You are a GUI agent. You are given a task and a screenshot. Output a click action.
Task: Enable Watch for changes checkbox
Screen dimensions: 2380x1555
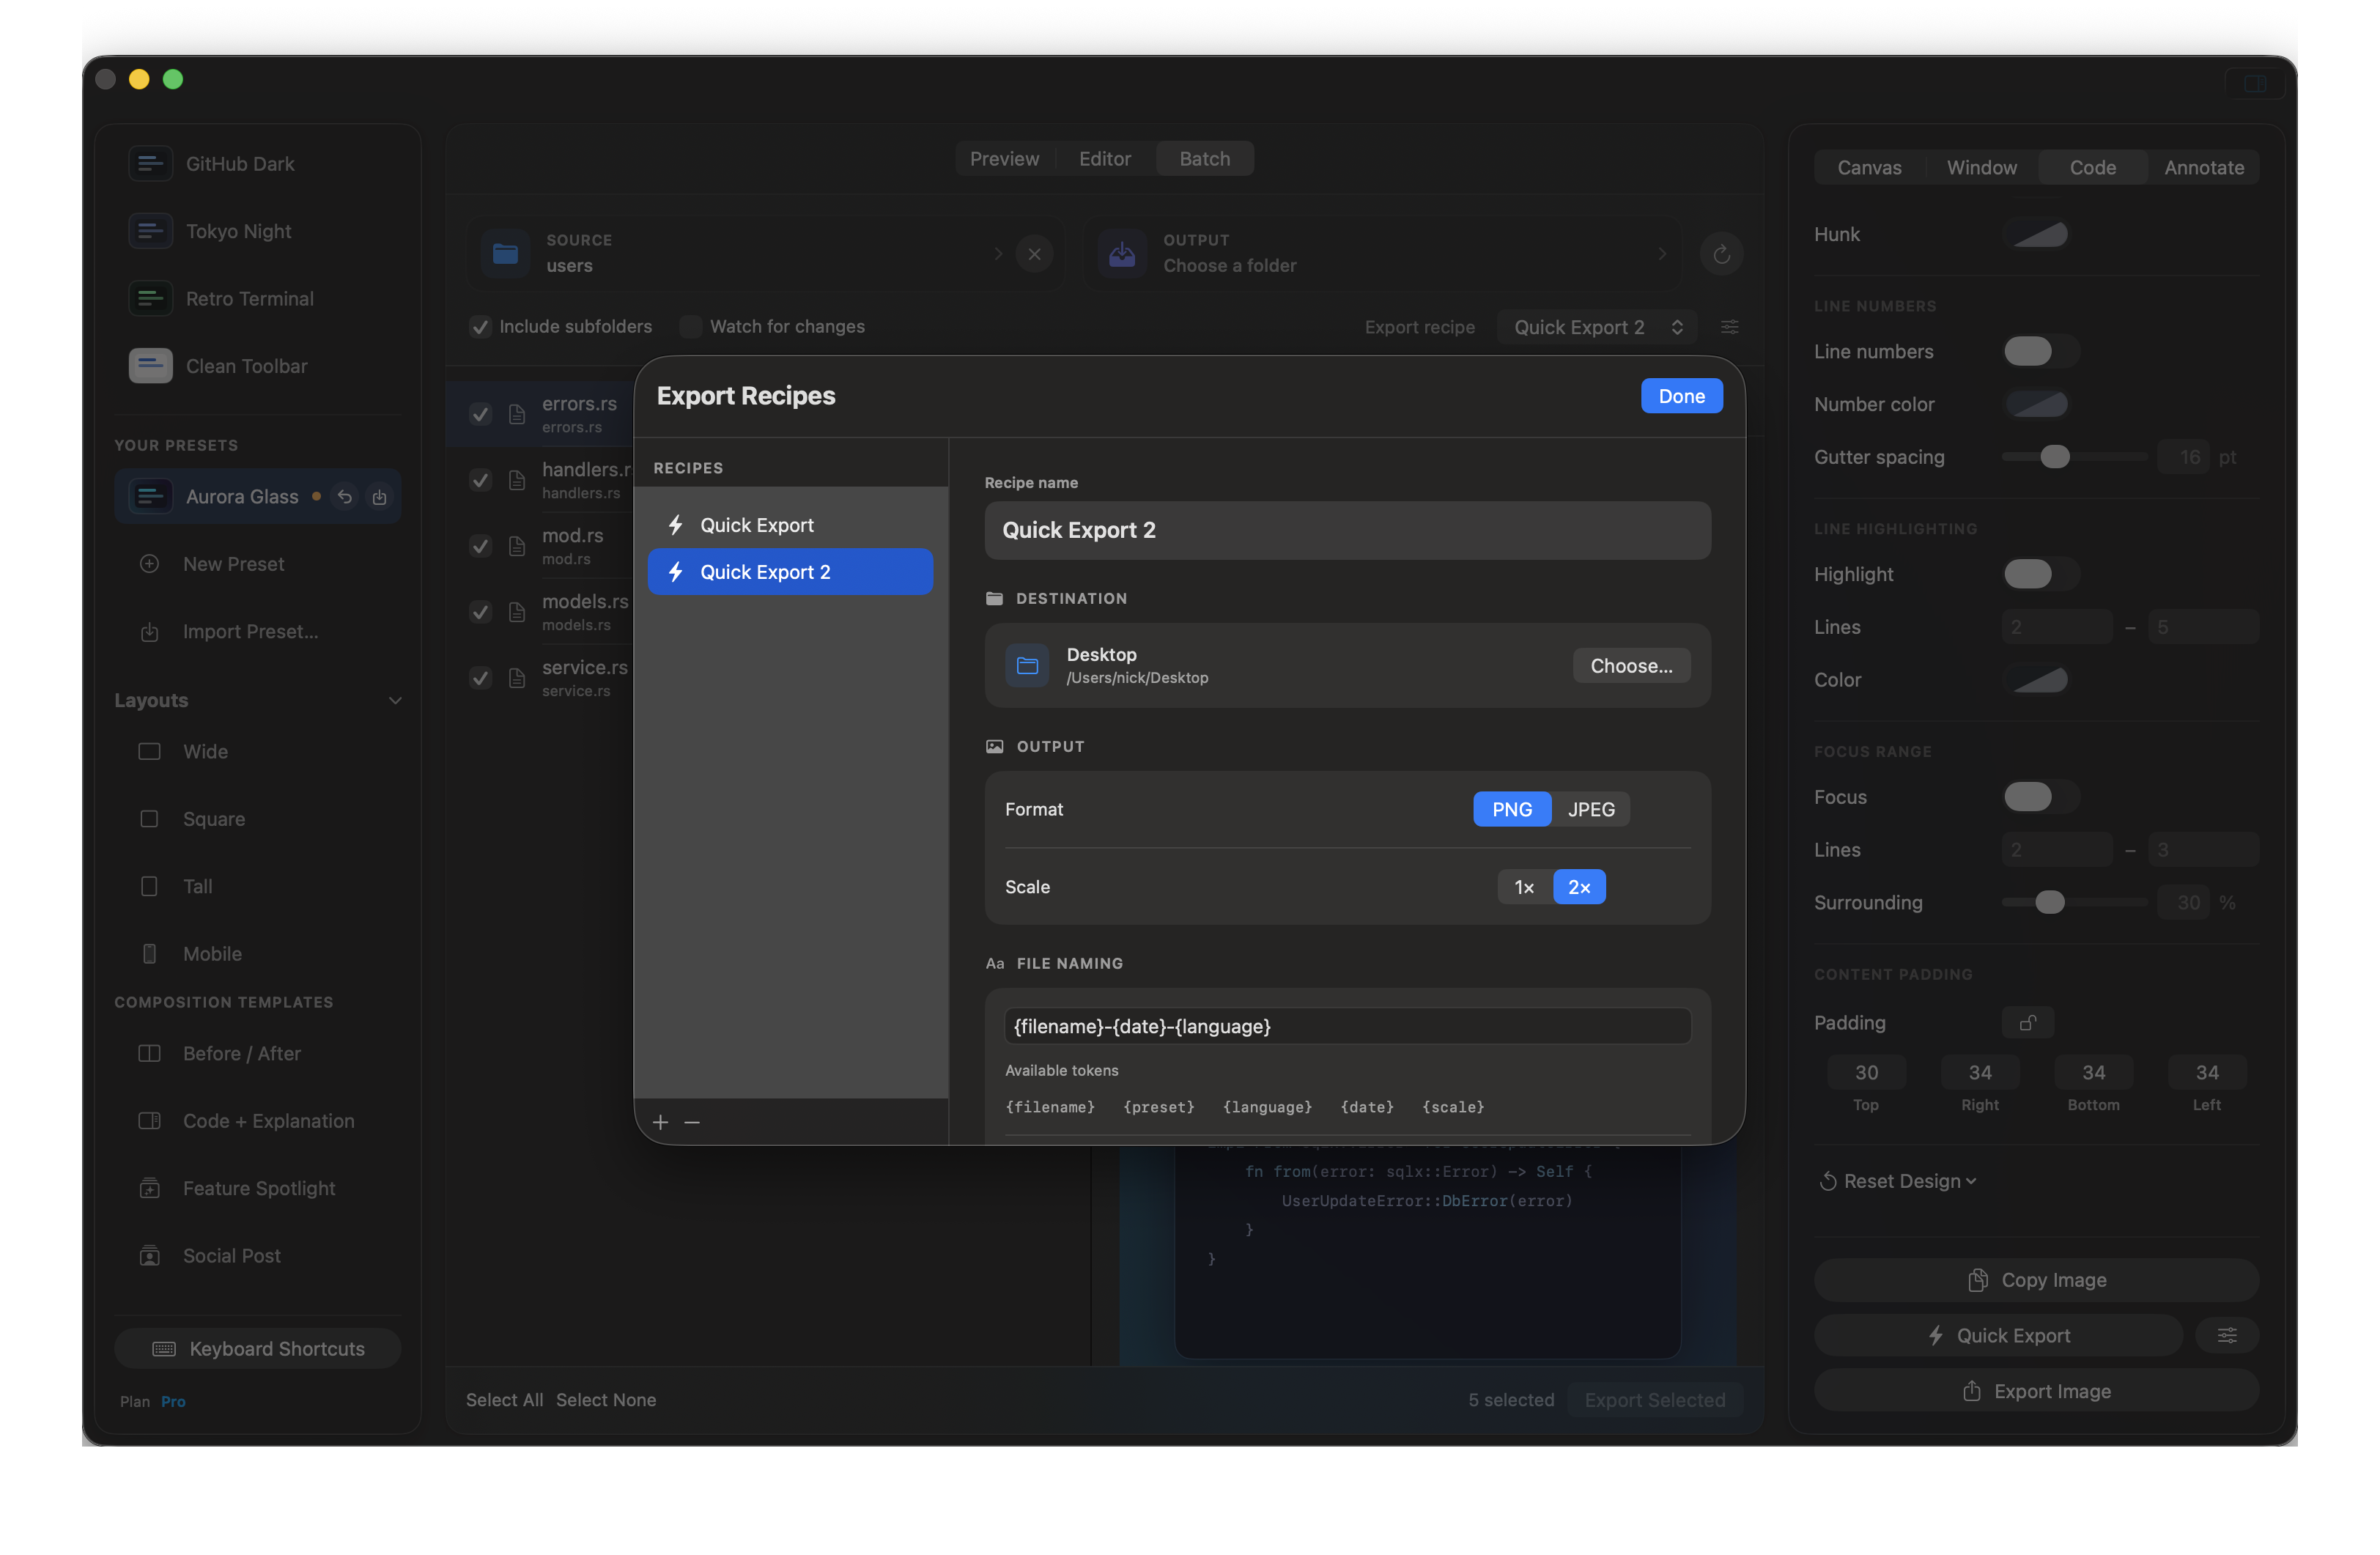point(690,327)
